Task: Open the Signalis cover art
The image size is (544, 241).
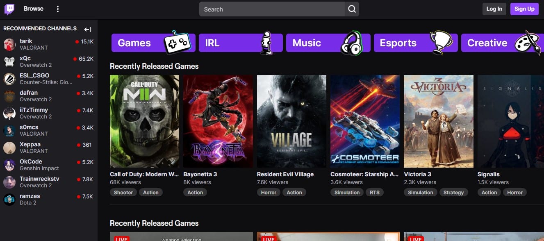Action: (x=511, y=121)
